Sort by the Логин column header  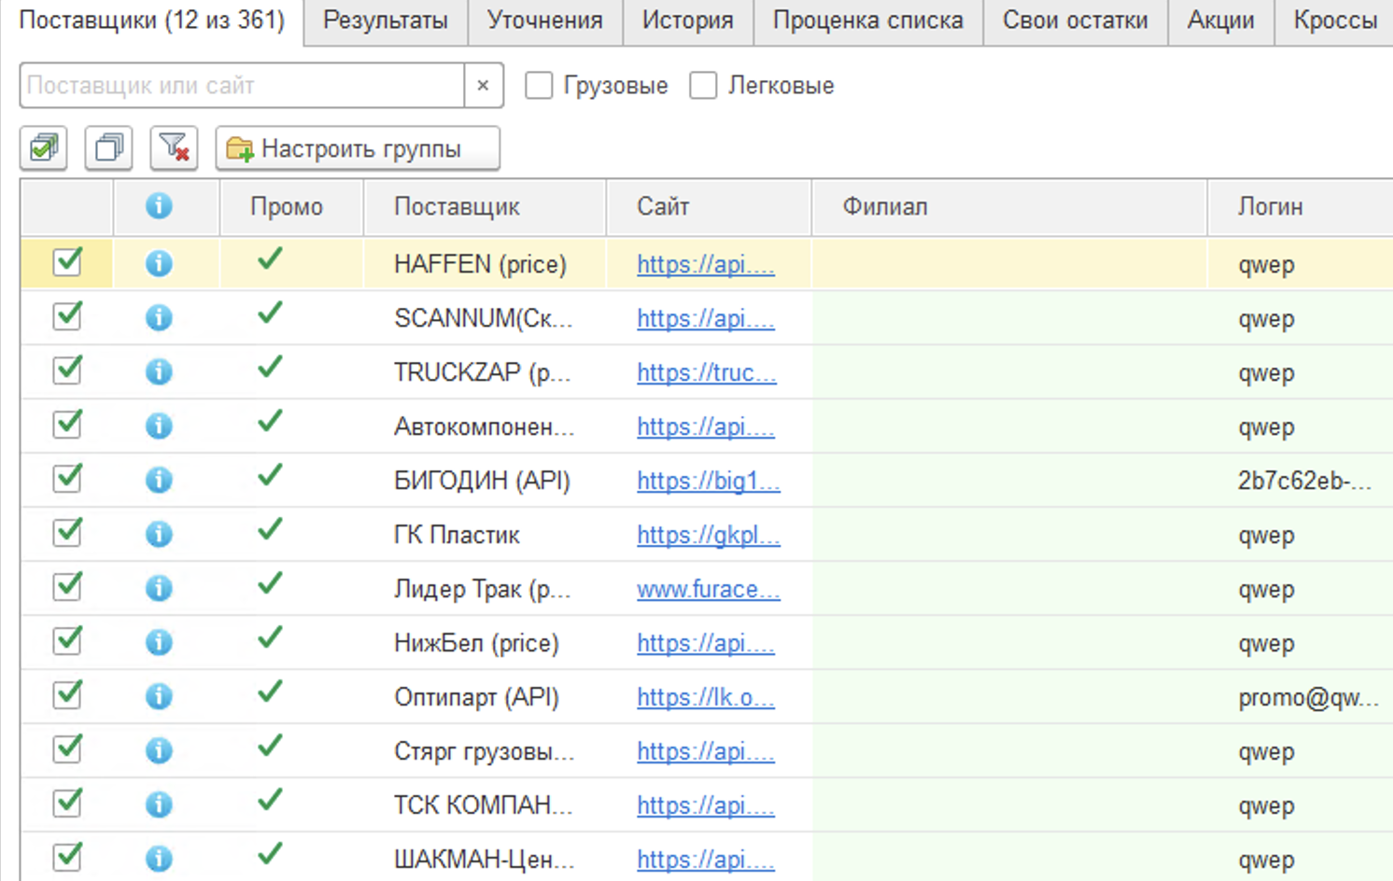click(x=1301, y=206)
